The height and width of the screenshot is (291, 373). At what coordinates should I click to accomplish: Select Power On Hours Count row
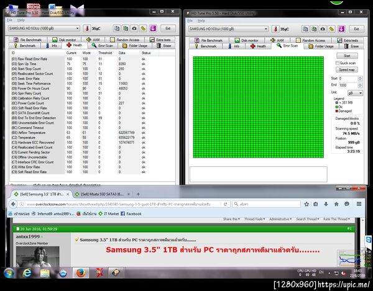coord(78,88)
